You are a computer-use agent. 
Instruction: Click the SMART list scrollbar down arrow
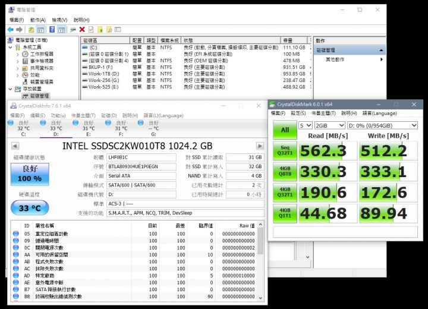click(x=261, y=298)
